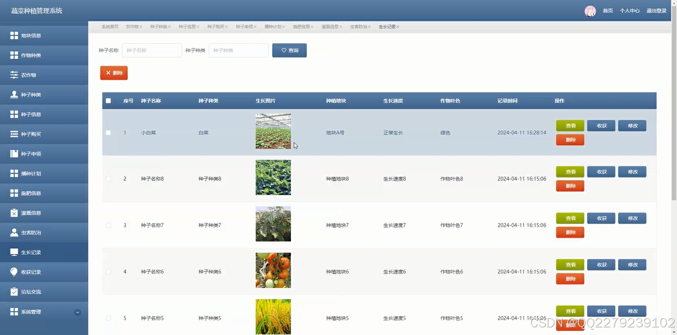677x335 pixels.
Task: Toggle the select-all checkbox in table header
Action: [108, 100]
